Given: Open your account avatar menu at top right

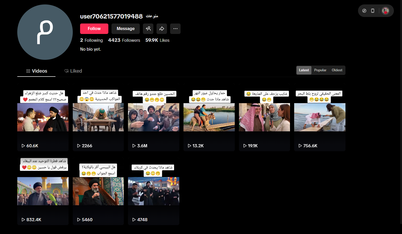Looking at the screenshot, I should (x=385, y=11).
